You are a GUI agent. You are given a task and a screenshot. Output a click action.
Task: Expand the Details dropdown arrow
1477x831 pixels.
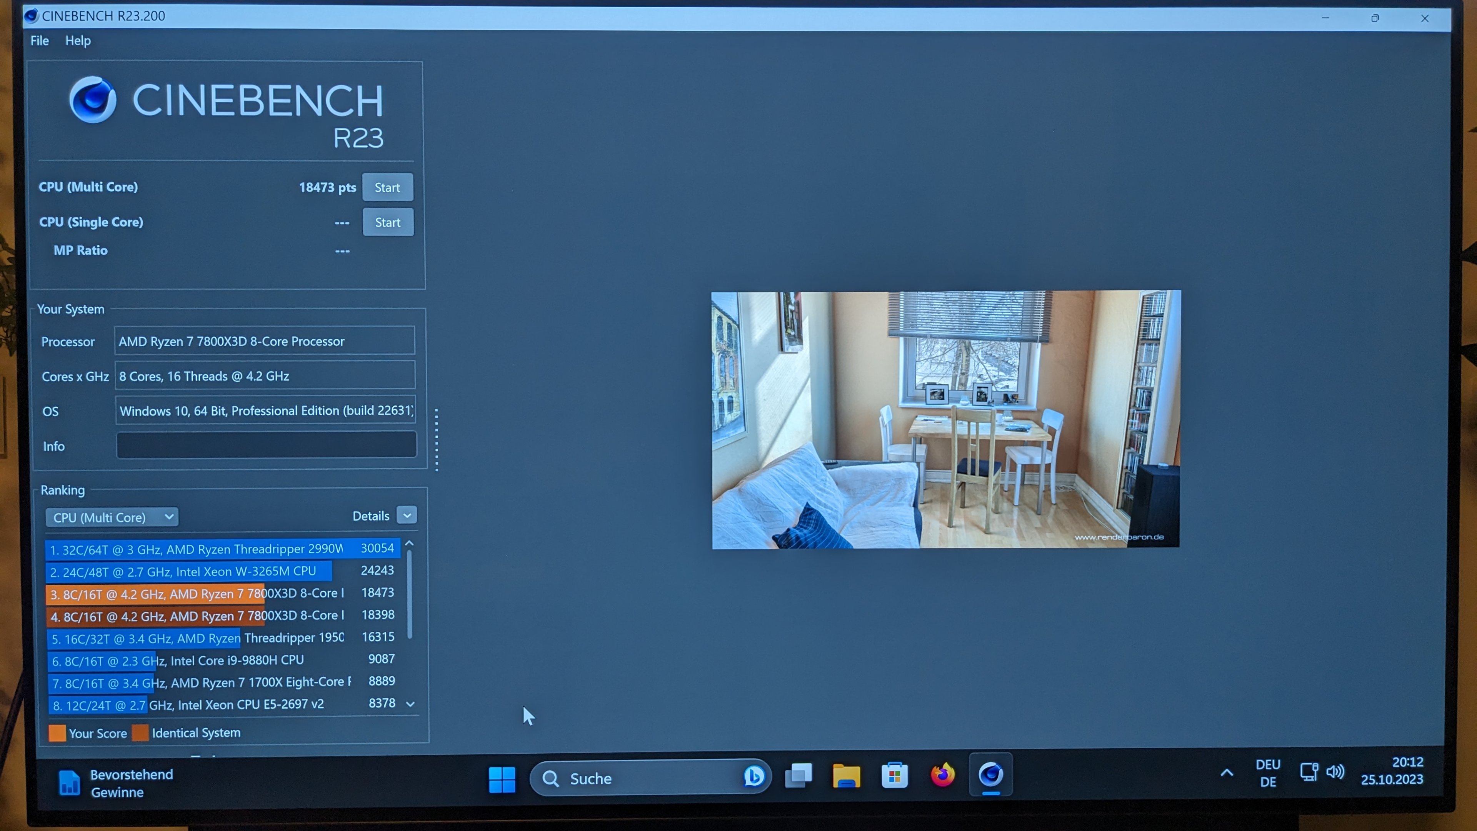coord(407,515)
